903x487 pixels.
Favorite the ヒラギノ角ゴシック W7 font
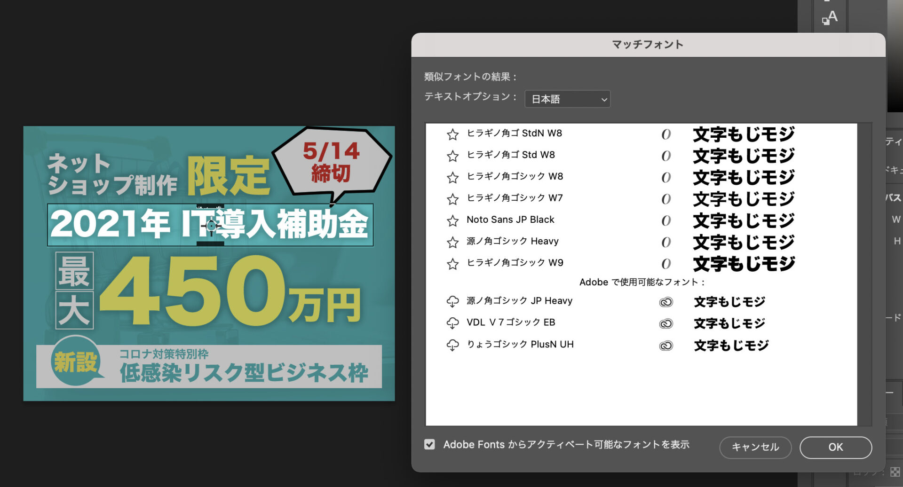[452, 199]
